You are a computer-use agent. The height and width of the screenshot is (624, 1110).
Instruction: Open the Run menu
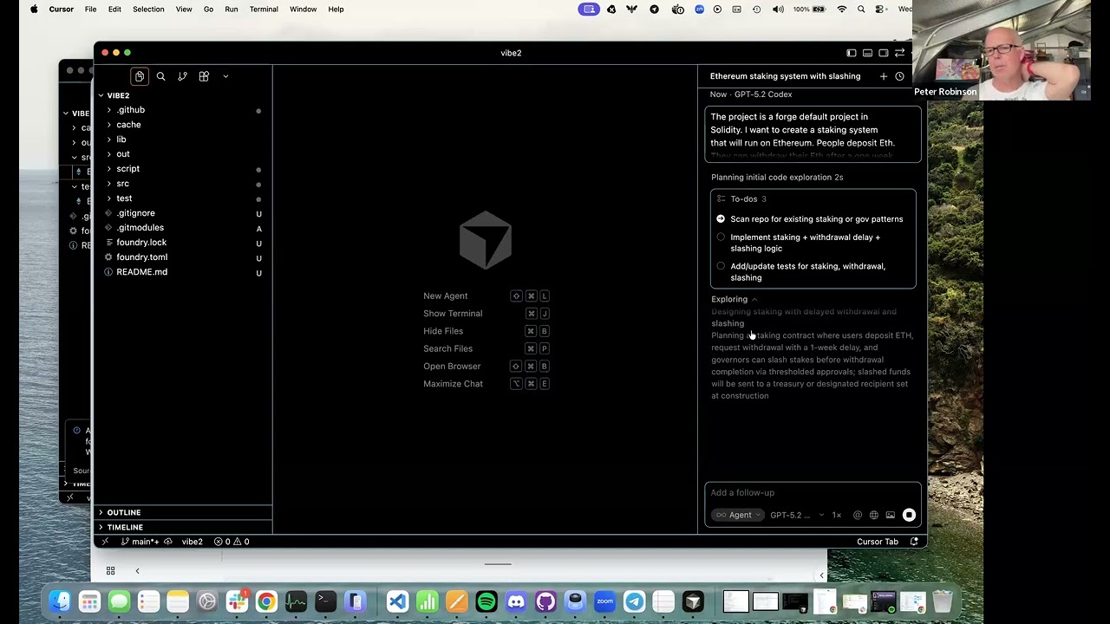point(232,10)
